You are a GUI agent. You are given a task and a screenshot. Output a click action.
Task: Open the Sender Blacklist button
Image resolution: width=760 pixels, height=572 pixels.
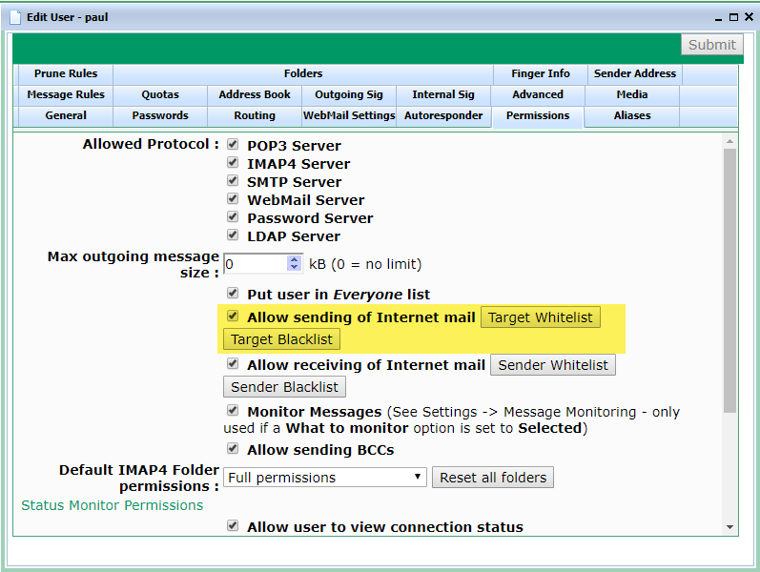pyautogui.click(x=284, y=386)
